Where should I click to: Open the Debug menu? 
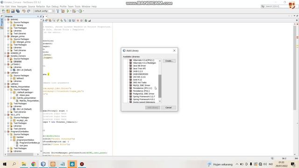(x=55, y=7)
